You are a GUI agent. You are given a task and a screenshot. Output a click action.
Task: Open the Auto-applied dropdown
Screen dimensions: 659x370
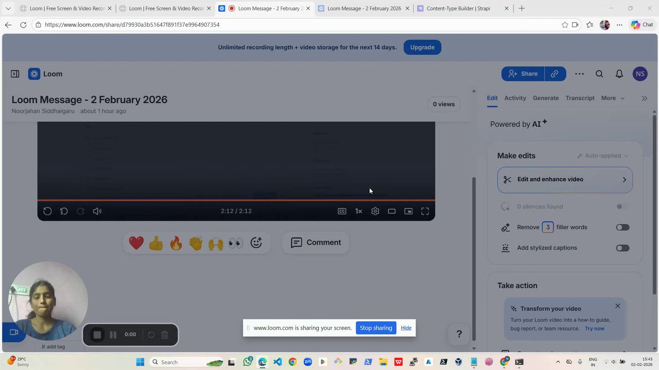click(x=602, y=156)
